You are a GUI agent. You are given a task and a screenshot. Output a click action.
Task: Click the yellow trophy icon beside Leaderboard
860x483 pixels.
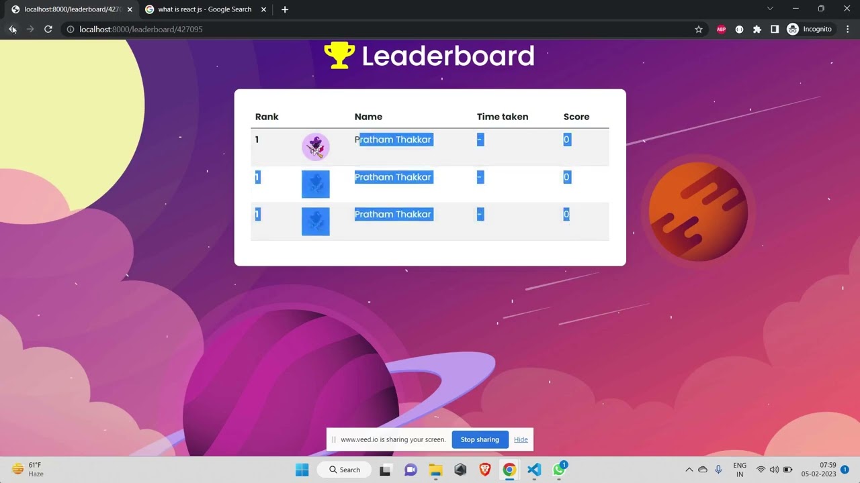339,56
